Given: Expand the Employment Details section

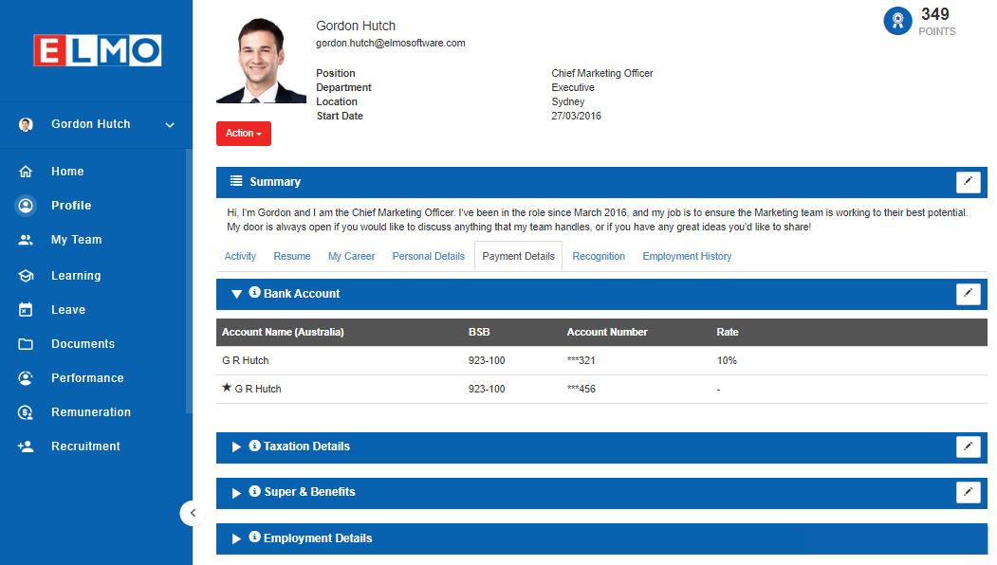Looking at the screenshot, I should pos(236,538).
